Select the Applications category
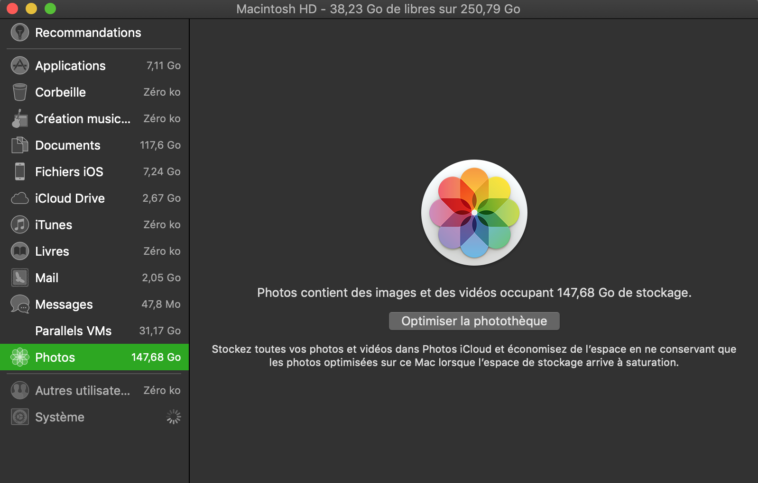758x483 pixels. (94, 65)
